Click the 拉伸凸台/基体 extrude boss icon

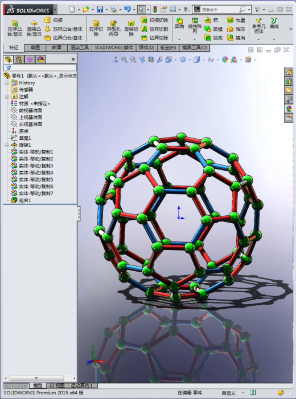pyautogui.click(x=15, y=28)
